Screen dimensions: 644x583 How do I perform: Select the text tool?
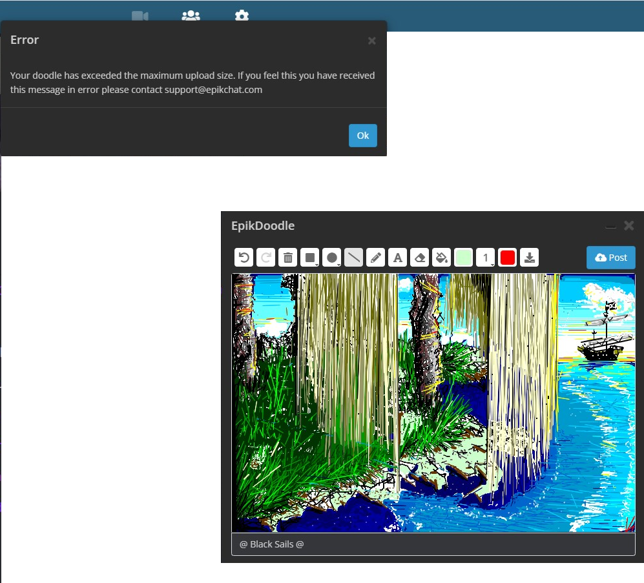[x=397, y=258]
